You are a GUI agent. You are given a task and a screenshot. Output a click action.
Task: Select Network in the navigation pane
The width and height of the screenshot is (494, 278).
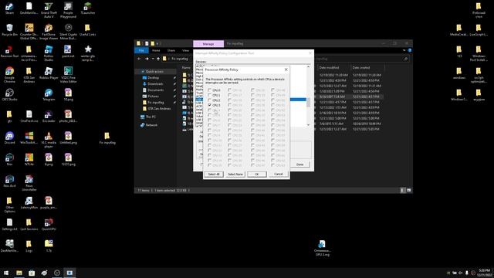pyautogui.click(x=151, y=125)
